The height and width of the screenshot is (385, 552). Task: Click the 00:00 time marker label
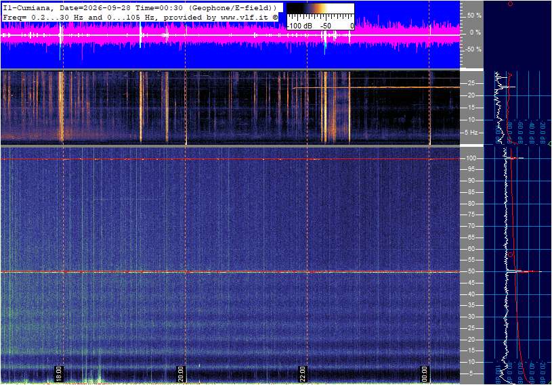425,373
